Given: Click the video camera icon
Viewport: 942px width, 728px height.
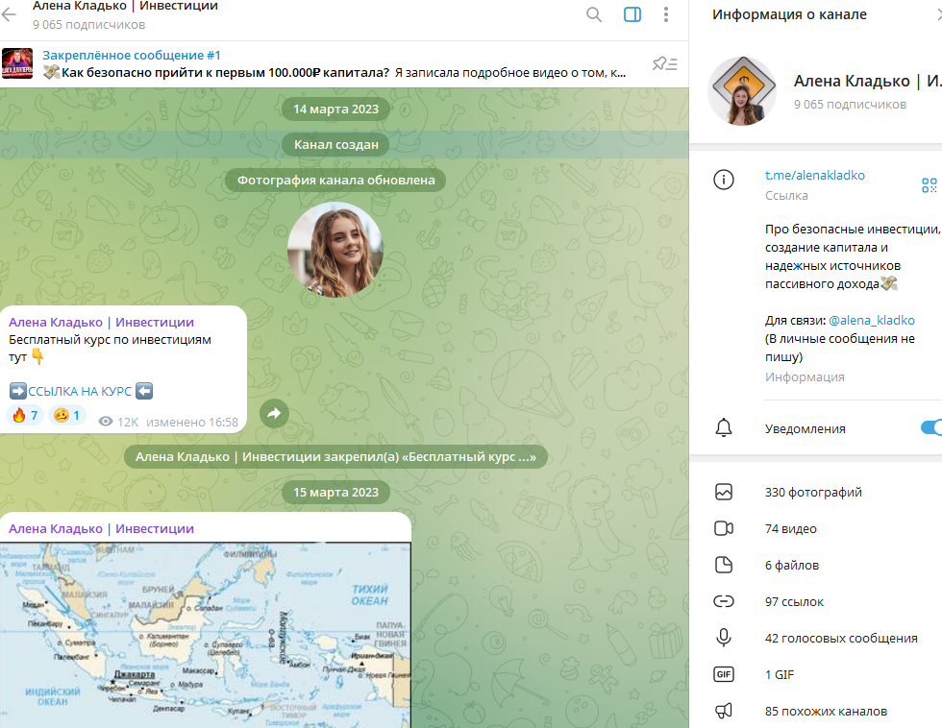Looking at the screenshot, I should (724, 528).
